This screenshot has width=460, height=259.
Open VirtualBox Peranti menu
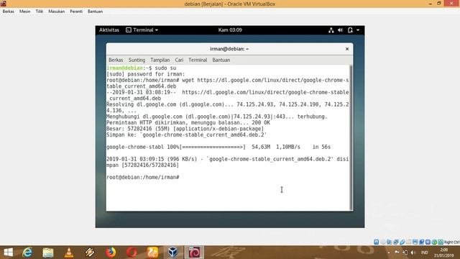tap(76, 12)
